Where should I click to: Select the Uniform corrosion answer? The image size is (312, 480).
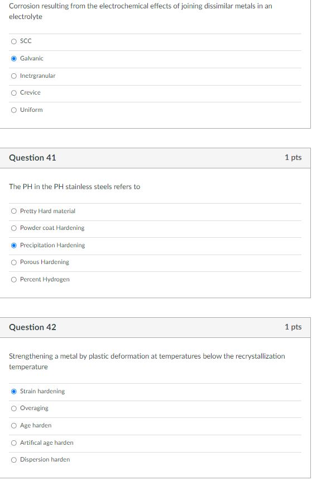14,110
